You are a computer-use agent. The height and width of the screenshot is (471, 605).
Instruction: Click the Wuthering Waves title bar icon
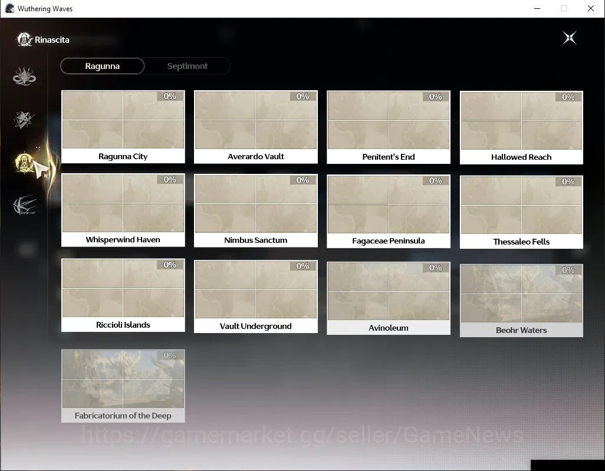click(9, 8)
